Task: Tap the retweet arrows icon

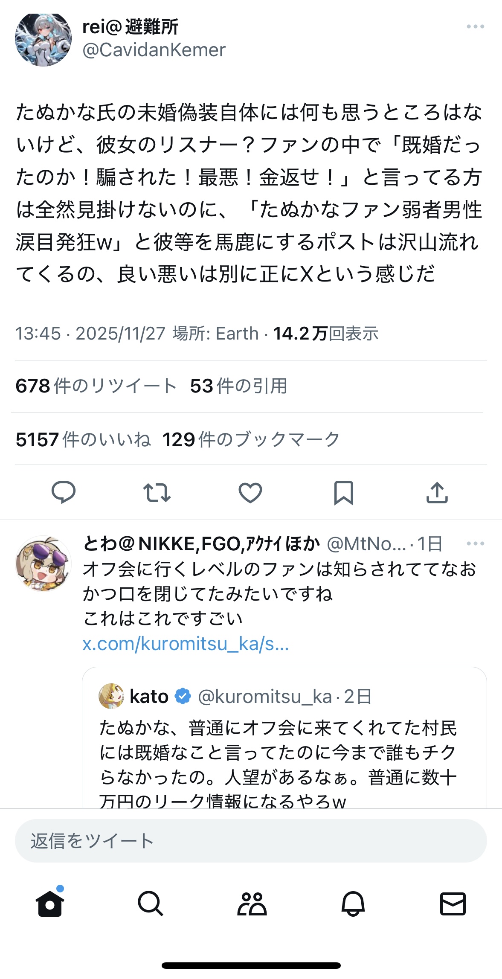Action: click(x=157, y=492)
